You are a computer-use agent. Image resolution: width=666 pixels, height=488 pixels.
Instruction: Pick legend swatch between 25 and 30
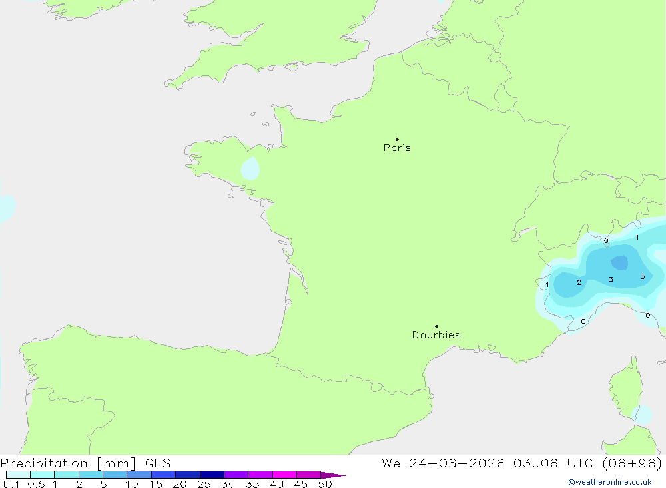point(212,475)
